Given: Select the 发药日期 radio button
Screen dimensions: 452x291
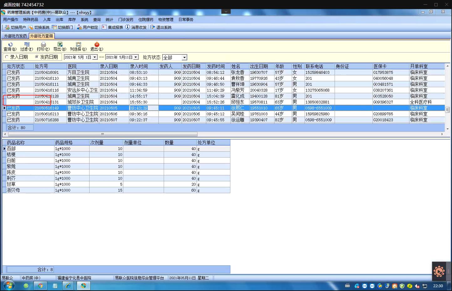Looking at the screenshot, I should [x=37, y=57].
